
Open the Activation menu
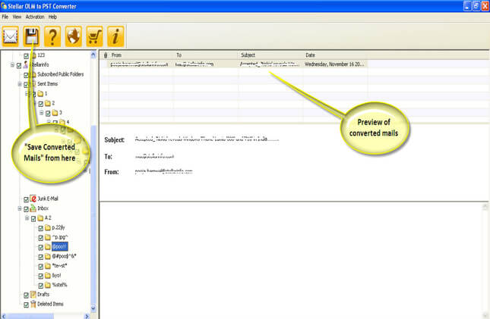click(35, 17)
